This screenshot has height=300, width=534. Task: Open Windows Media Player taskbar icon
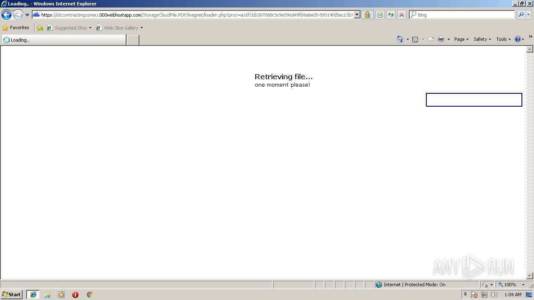coord(61,295)
